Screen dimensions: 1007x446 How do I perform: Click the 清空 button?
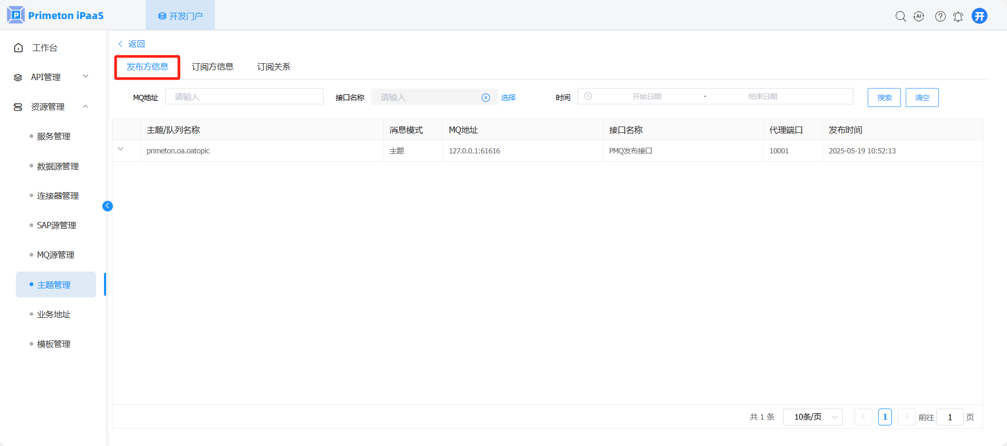point(921,98)
